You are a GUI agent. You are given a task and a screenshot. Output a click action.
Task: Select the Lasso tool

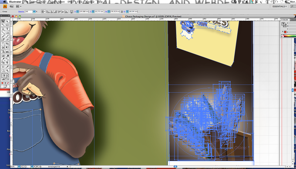[x=7, y=25]
